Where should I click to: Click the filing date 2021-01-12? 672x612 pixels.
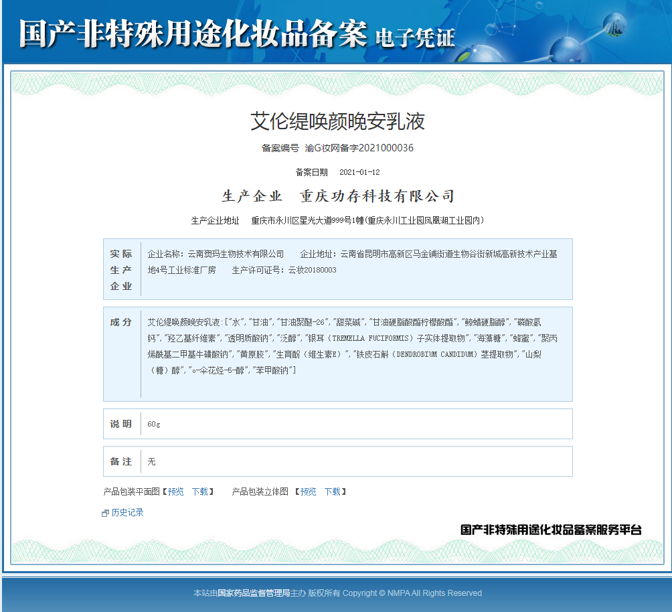[x=359, y=172]
